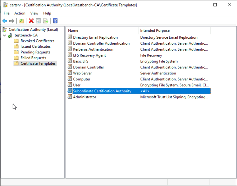Viewport: 237px width, 186px height.
Task: Click the Basic EFS template icon
Action: 70,61
